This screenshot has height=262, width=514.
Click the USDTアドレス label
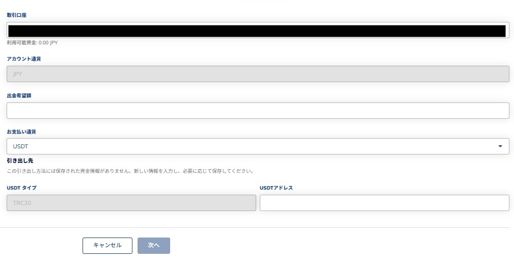[276, 188]
